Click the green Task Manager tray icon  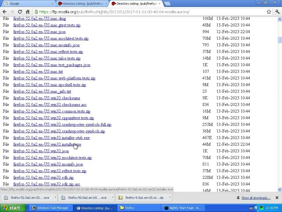262,208
